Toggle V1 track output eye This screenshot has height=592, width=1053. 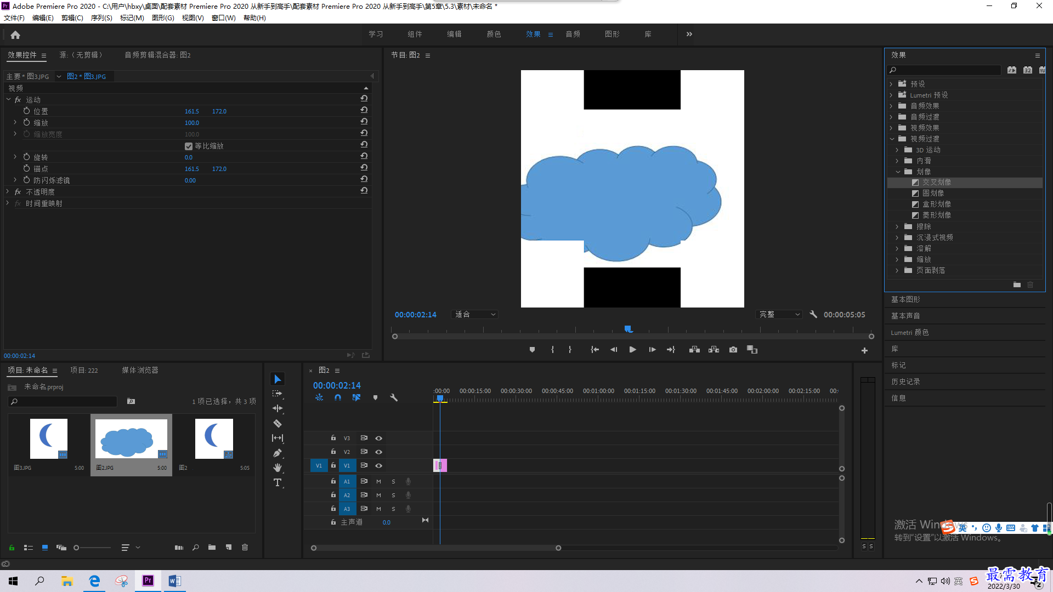[x=378, y=466]
